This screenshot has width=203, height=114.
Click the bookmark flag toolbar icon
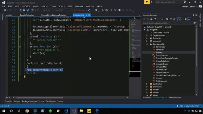pos(119,10)
